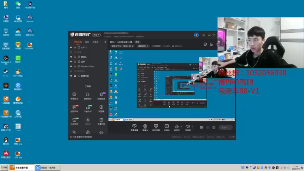Switch to the second scene tab

pos(87,42)
